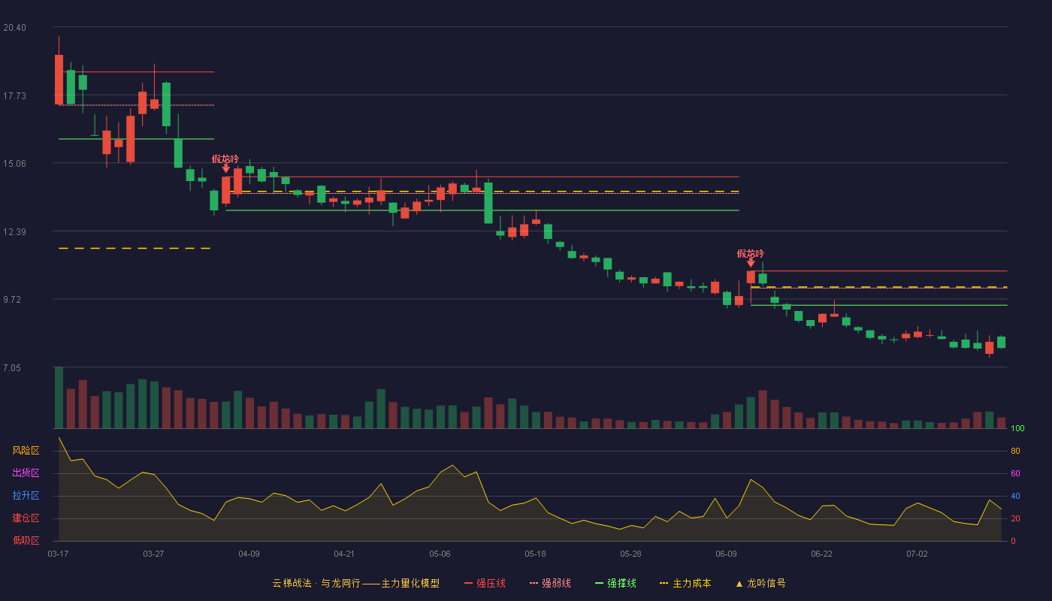Click the magenta 60 indicator axis value

[1015, 474]
